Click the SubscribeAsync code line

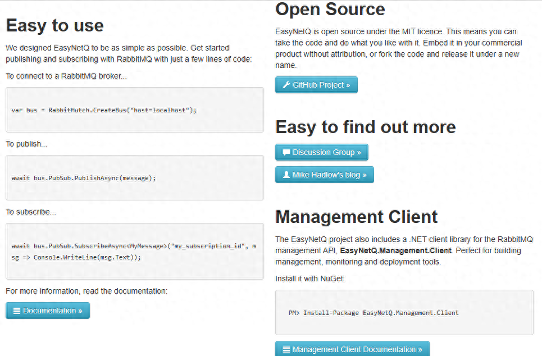click(134, 246)
